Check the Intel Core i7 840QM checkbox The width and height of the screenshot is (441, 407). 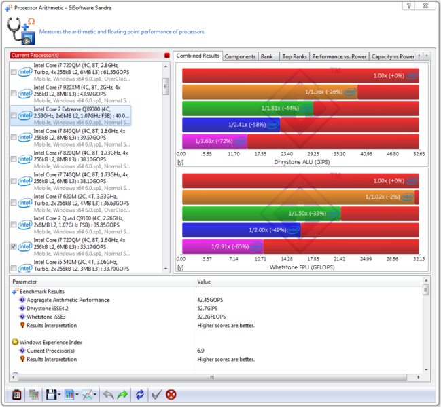click(13, 137)
